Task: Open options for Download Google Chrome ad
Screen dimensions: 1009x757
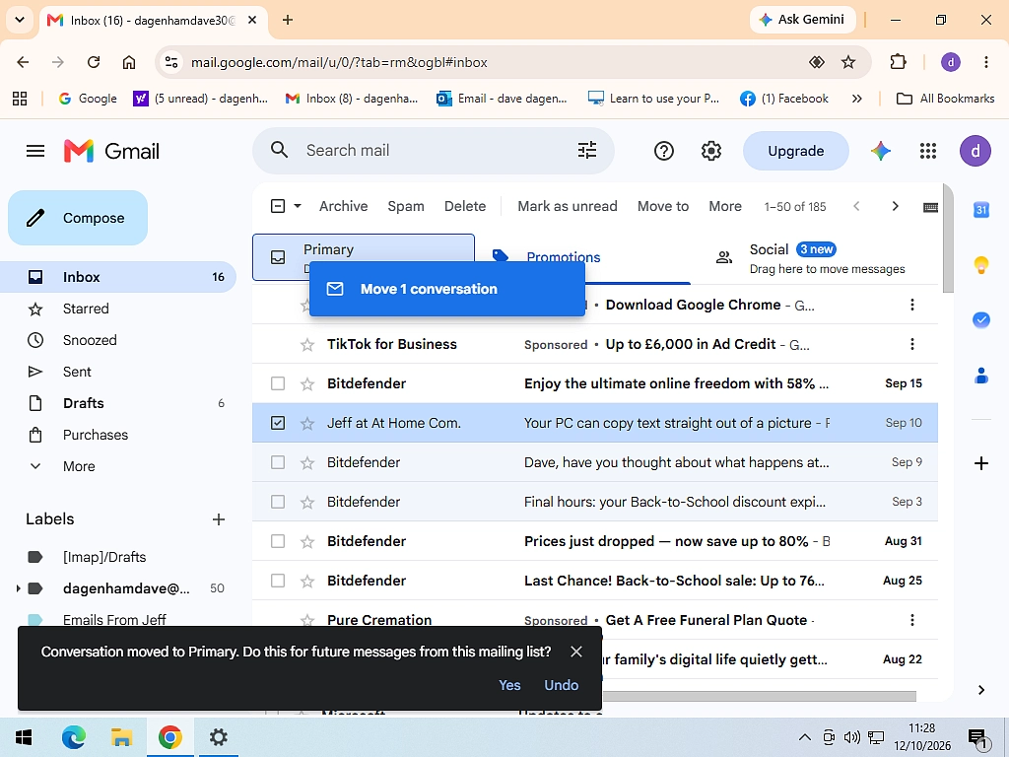Action: [911, 306]
